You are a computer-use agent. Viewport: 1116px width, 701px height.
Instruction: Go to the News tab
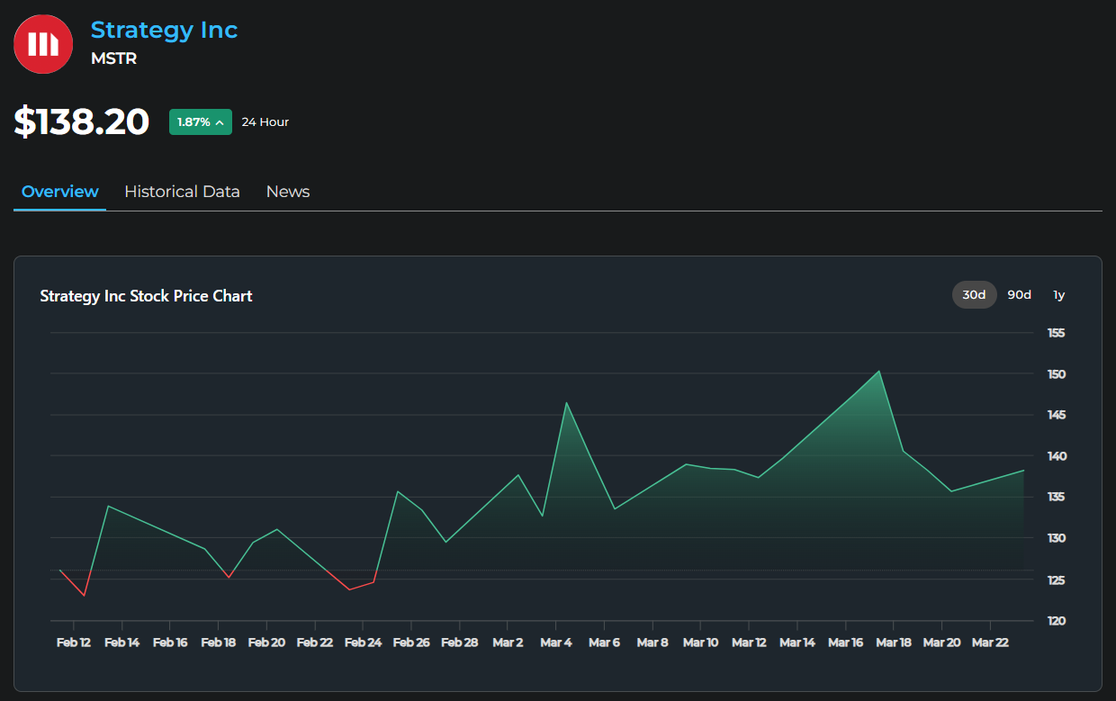(288, 192)
